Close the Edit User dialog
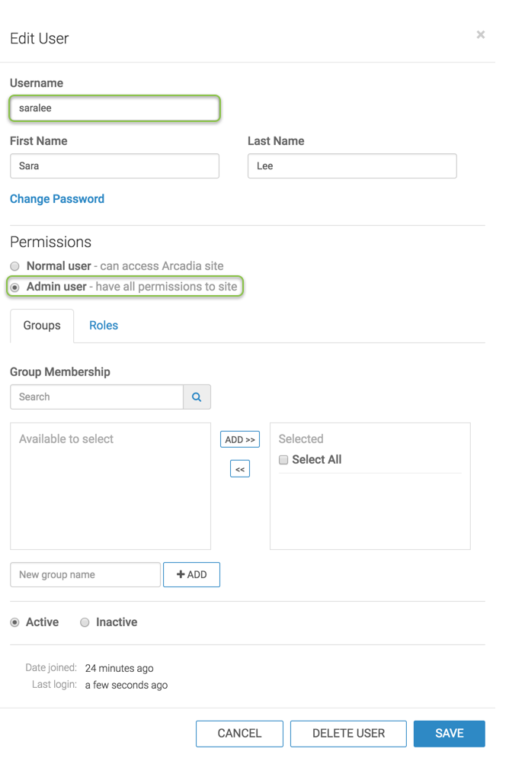 [480, 35]
